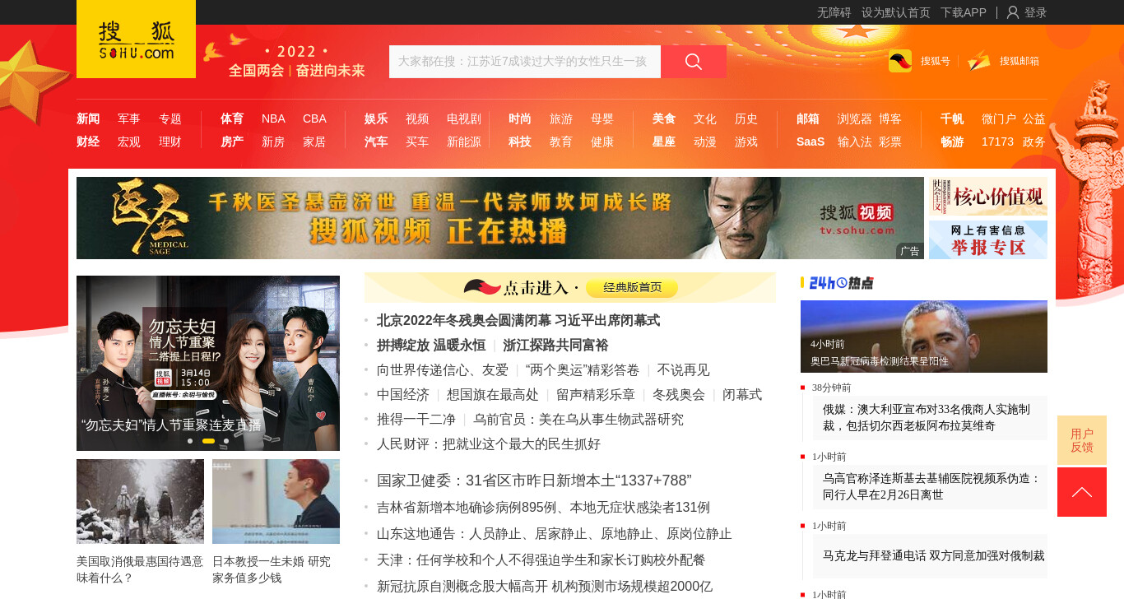Screen dimensions: 1124x599
Task: Read 北京2022年冬残奥会圆满闭幕 headline
Action: pos(518,320)
